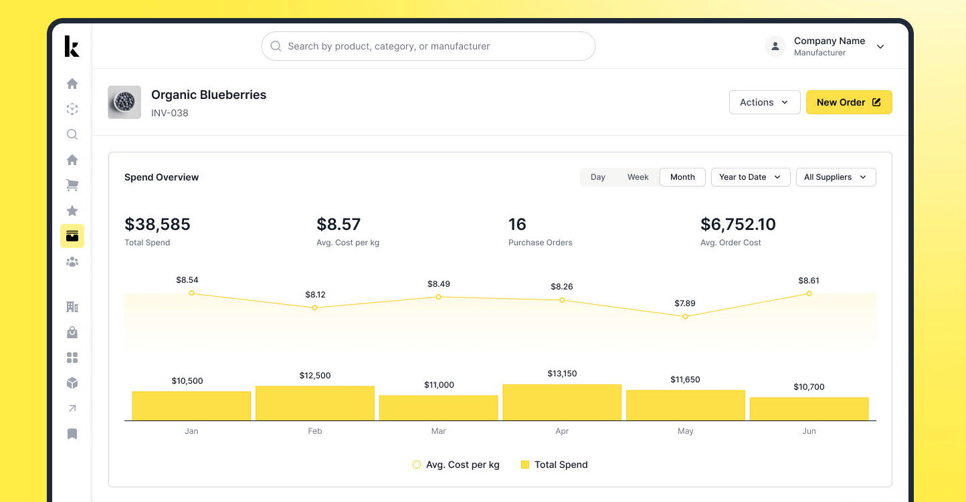Viewport: 966px width, 502px height.
Task: Open the star favorites icon in sidebar
Action: point(72,211)
